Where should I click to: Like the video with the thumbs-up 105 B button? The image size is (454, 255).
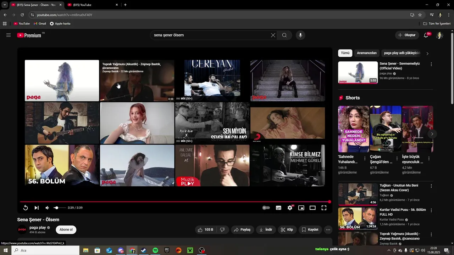point(205,229)
